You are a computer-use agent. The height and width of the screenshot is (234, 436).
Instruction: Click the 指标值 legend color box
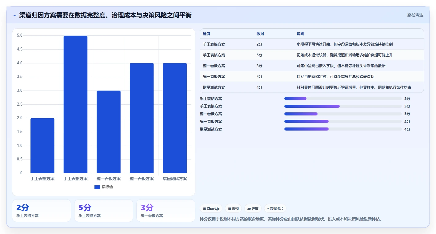click(x=97, y=187)
